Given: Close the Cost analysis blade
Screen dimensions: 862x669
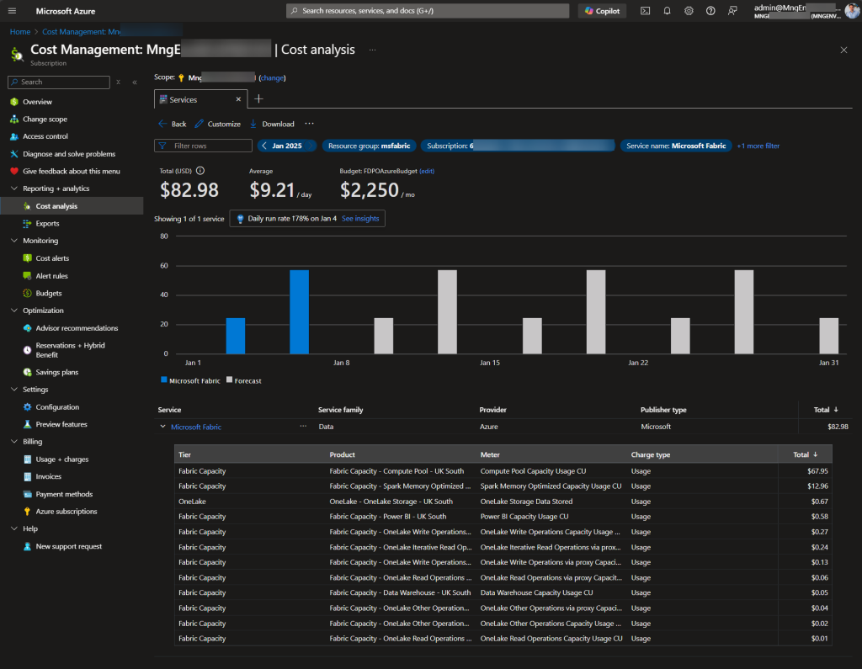Looking at the screenshot, I should point(843,50).
